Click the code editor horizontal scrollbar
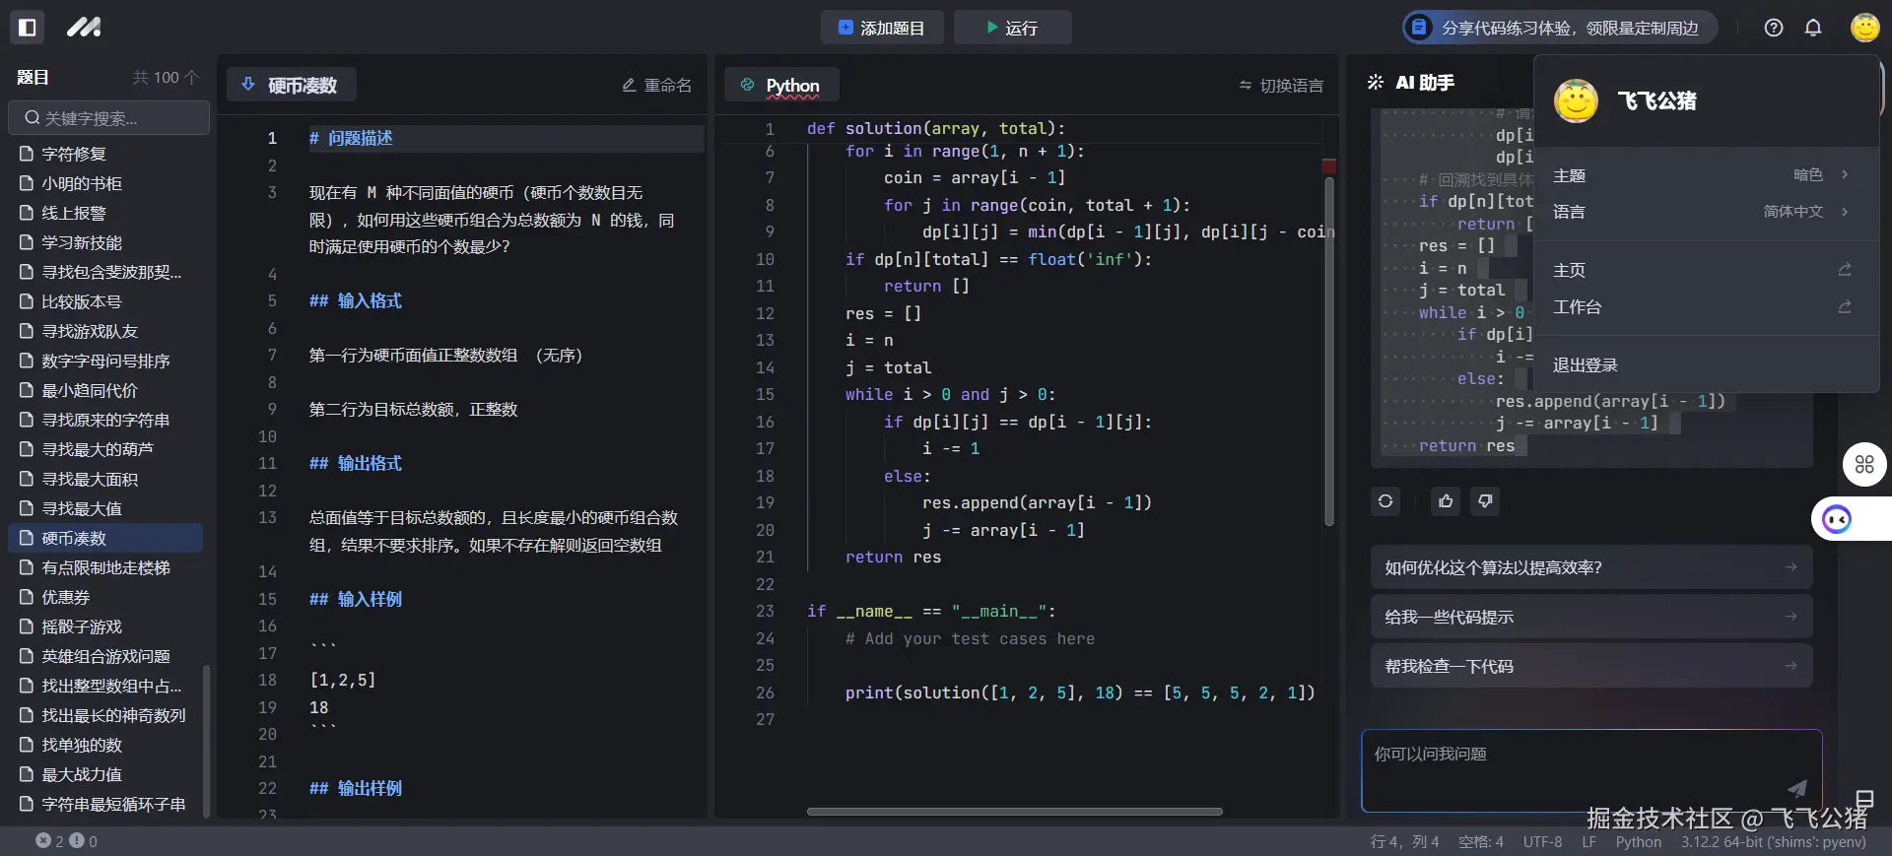This screenshot has height=856, width=1892. [x=1015, y=812]
